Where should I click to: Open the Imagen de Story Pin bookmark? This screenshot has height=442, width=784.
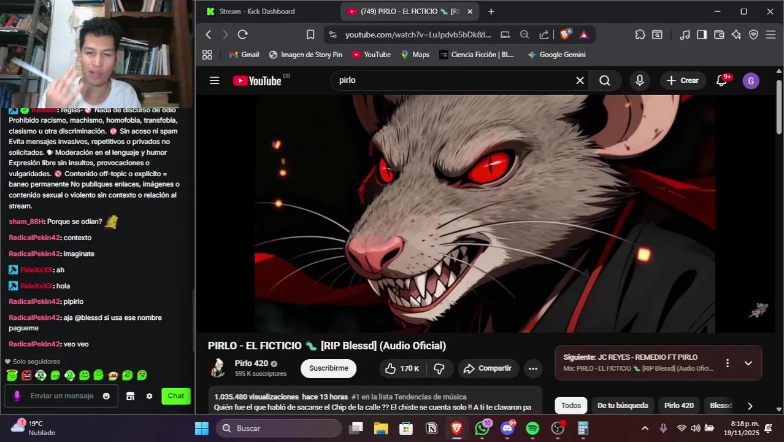click(306, 55)
